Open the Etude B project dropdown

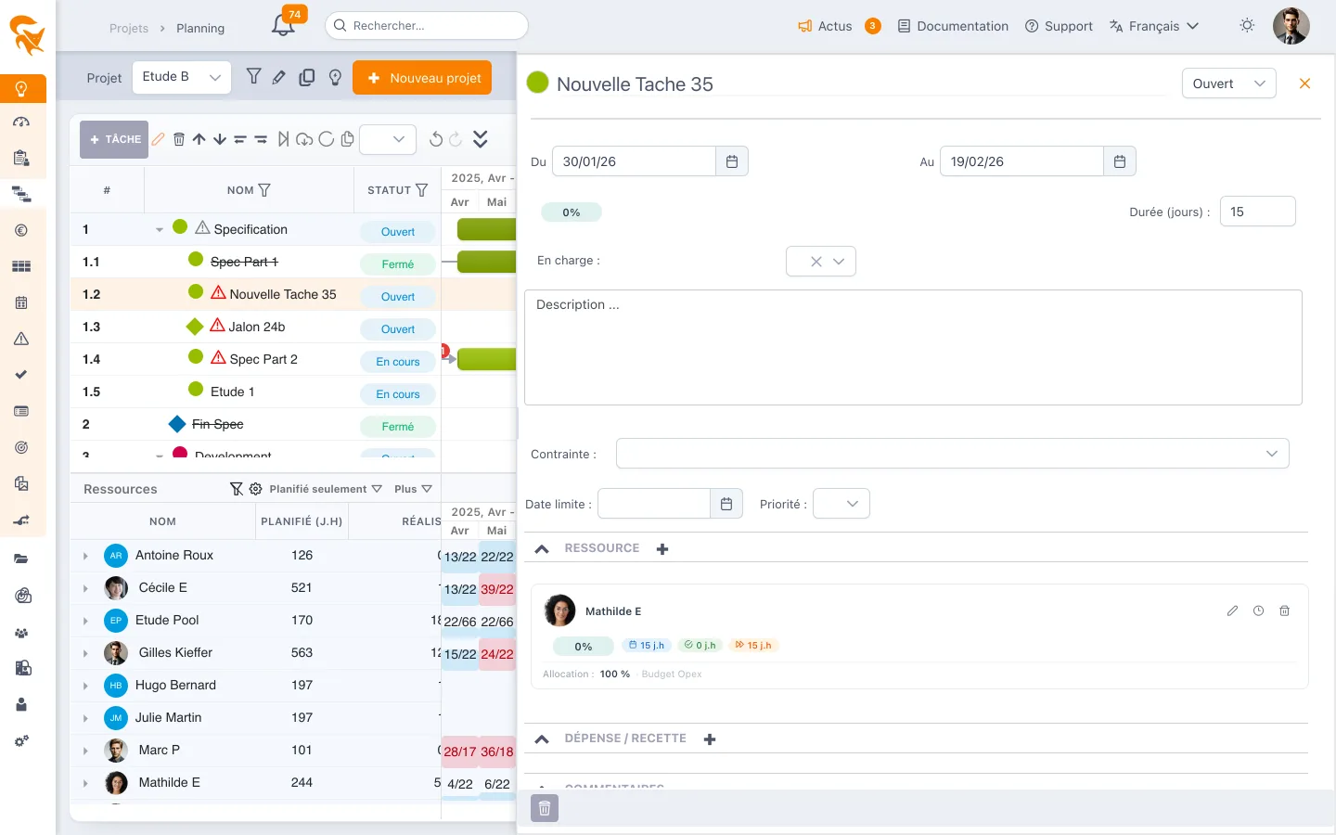click(182, 78)
